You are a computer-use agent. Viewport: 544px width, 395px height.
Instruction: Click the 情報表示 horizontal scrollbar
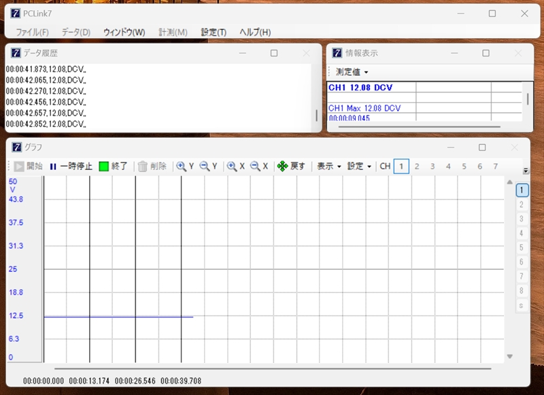tap(420, 127)
